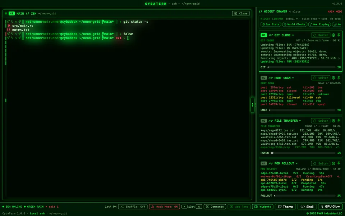Click the ⌘1 slot badge on Git Clone
Image resolution: width=345 pixels, height=216 pixels.
pyautogui.click(x=263, y=35)
